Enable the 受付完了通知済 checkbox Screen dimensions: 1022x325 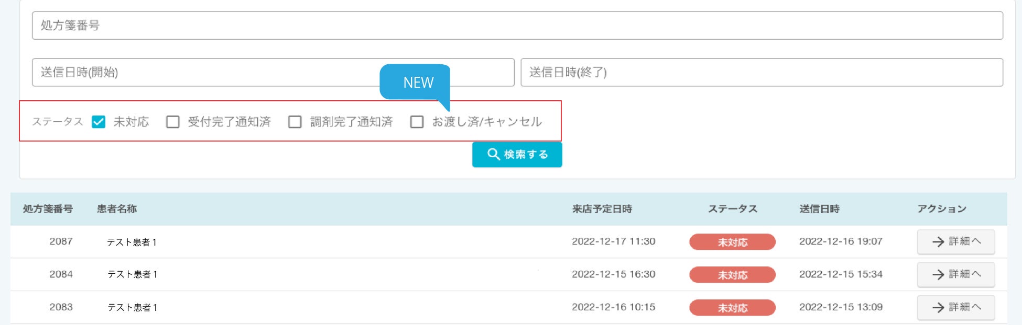coord(173,122)
